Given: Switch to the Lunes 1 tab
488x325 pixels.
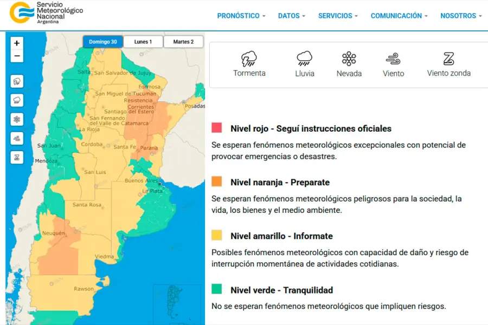Looking at the screenshot, I should tap(143, 42).
